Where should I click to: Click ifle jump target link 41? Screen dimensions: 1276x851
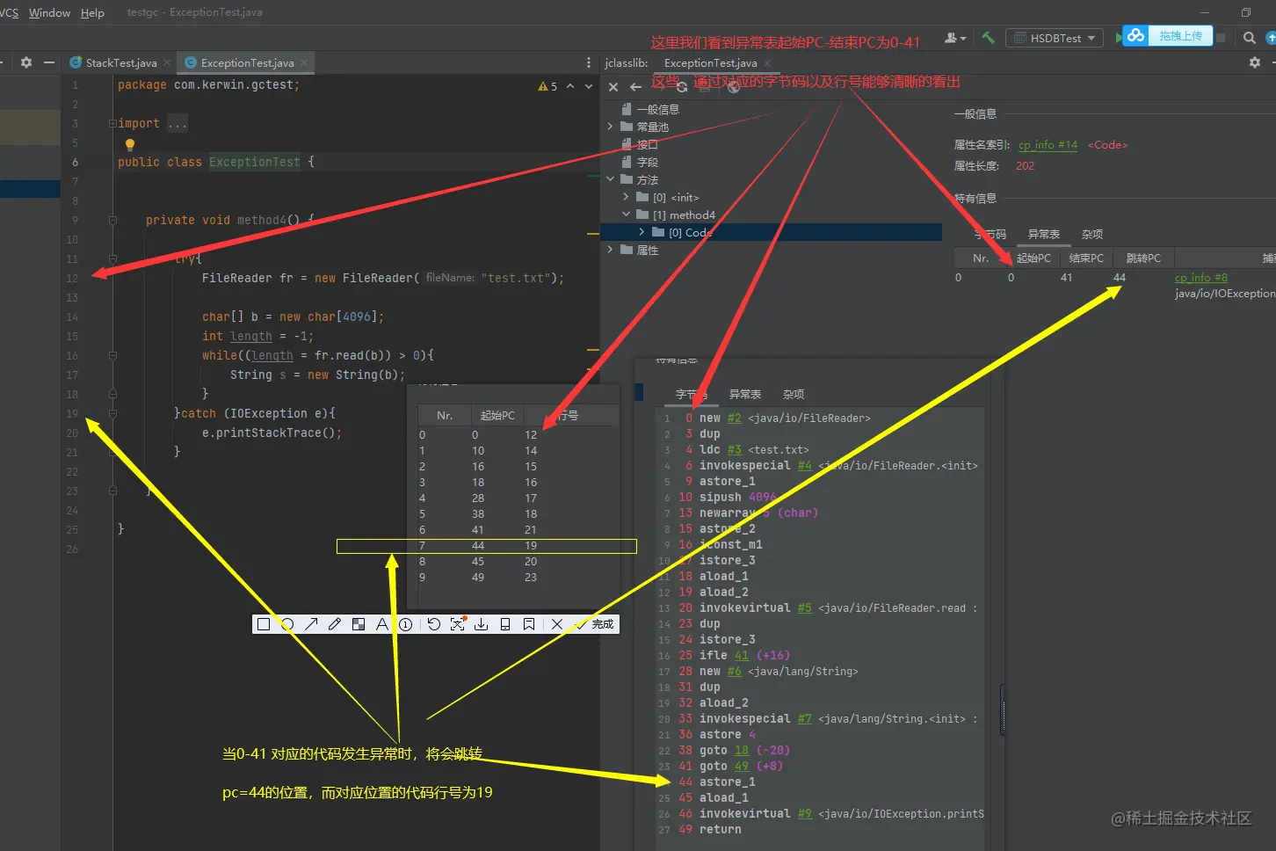coord(742,656)
